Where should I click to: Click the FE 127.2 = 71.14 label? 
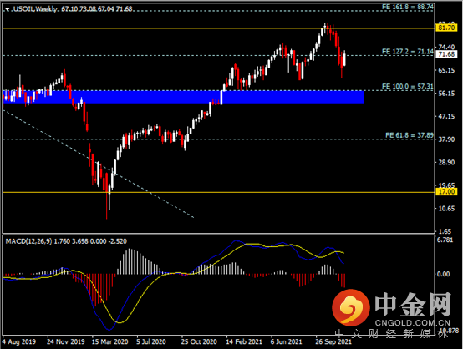[x=408, y=52]
